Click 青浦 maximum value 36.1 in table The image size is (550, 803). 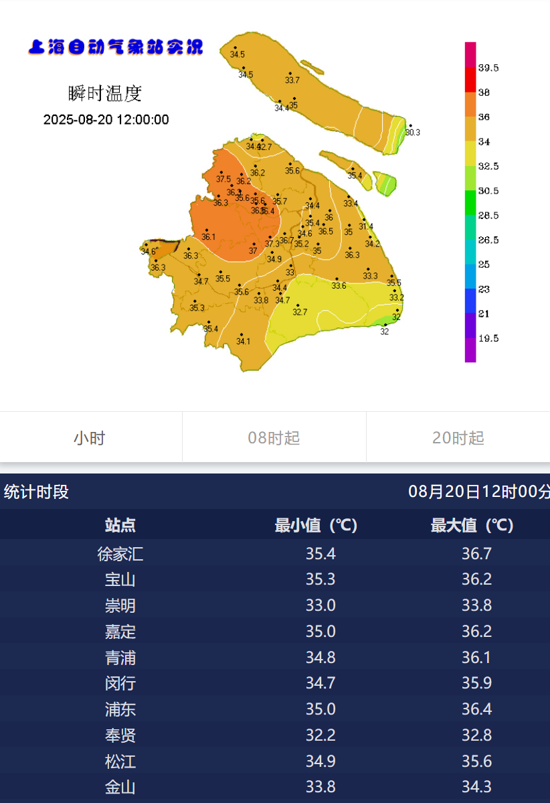click(x=477, y=658)
